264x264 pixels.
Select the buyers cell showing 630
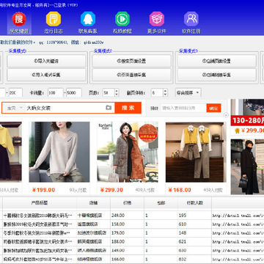(x=194, y=251)
